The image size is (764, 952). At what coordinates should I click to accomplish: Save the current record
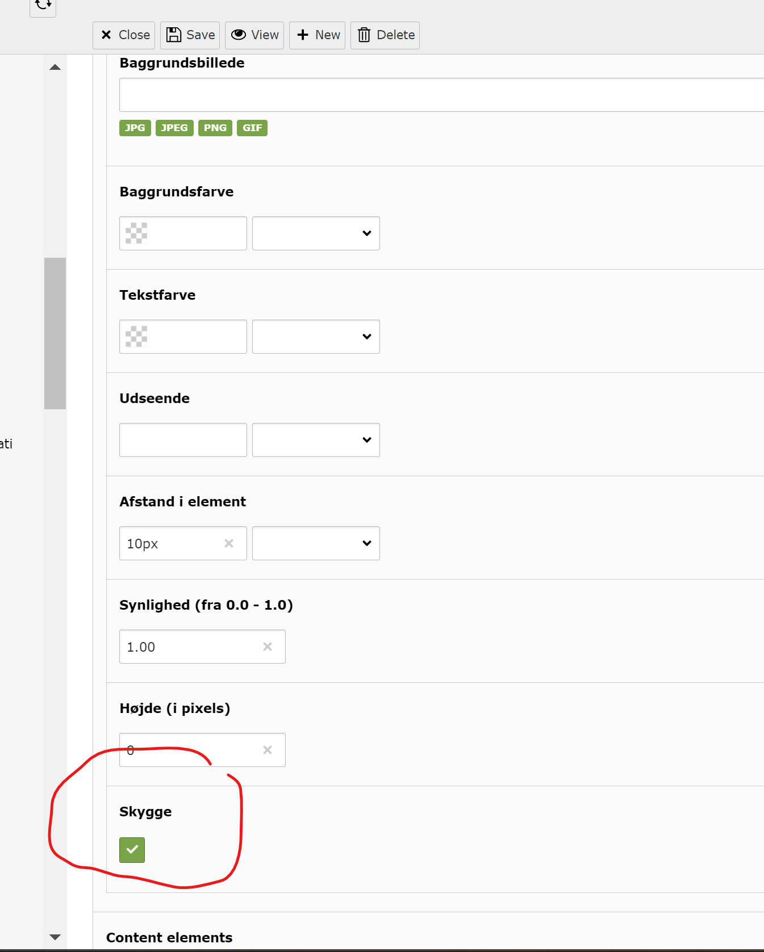190,35
